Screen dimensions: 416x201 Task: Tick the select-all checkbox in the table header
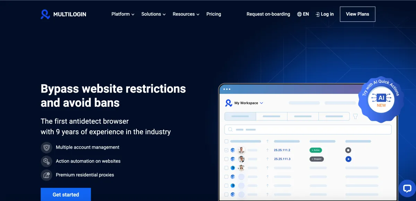226,141
